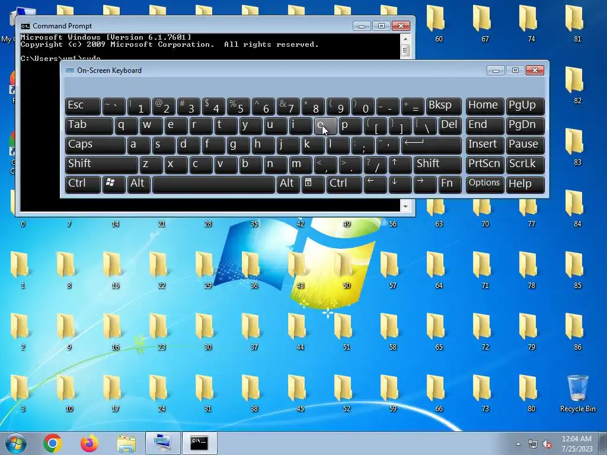Click the network tray icon
This screenshot has height=455, width=607.
pos(533,444)
